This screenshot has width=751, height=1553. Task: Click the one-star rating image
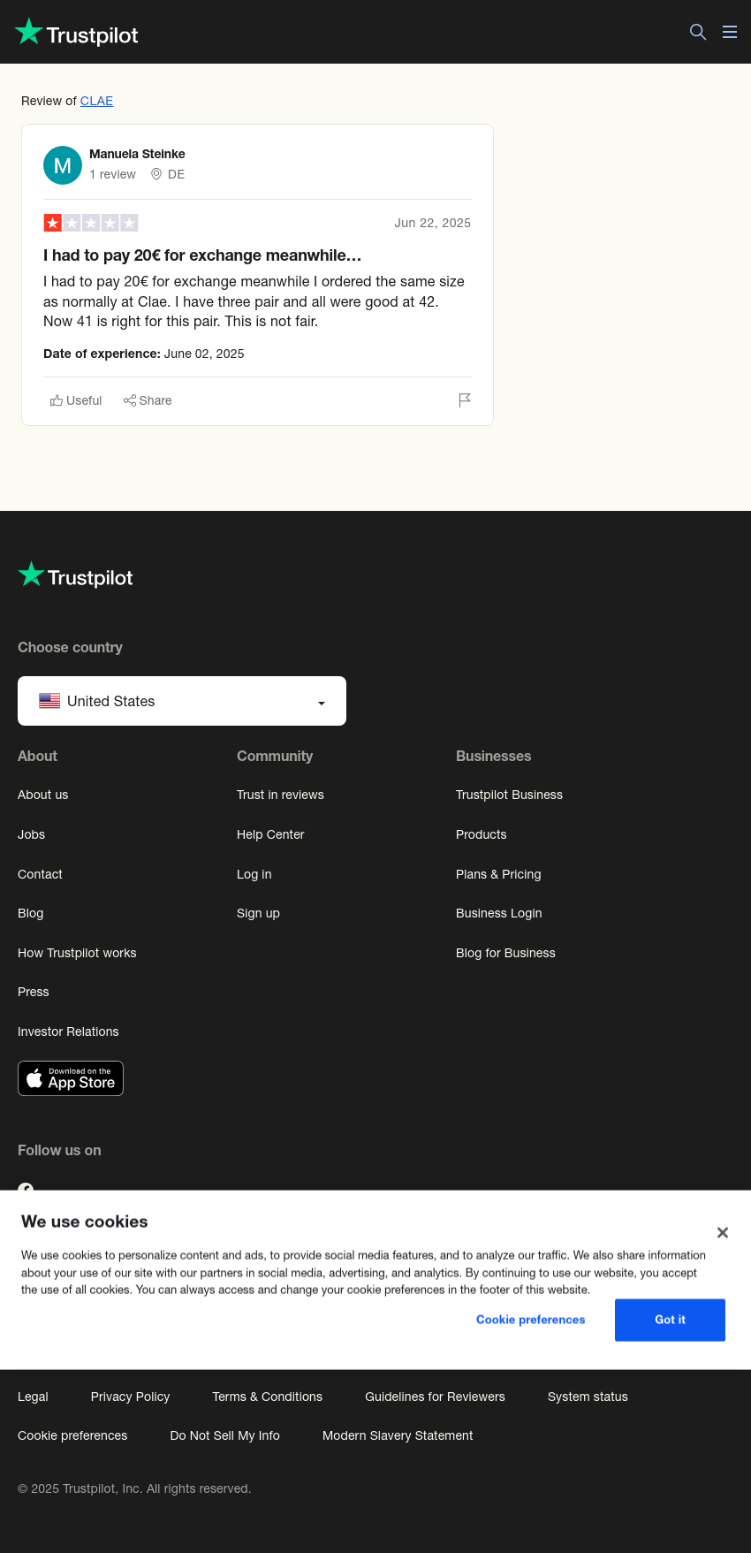pos(91,223)
